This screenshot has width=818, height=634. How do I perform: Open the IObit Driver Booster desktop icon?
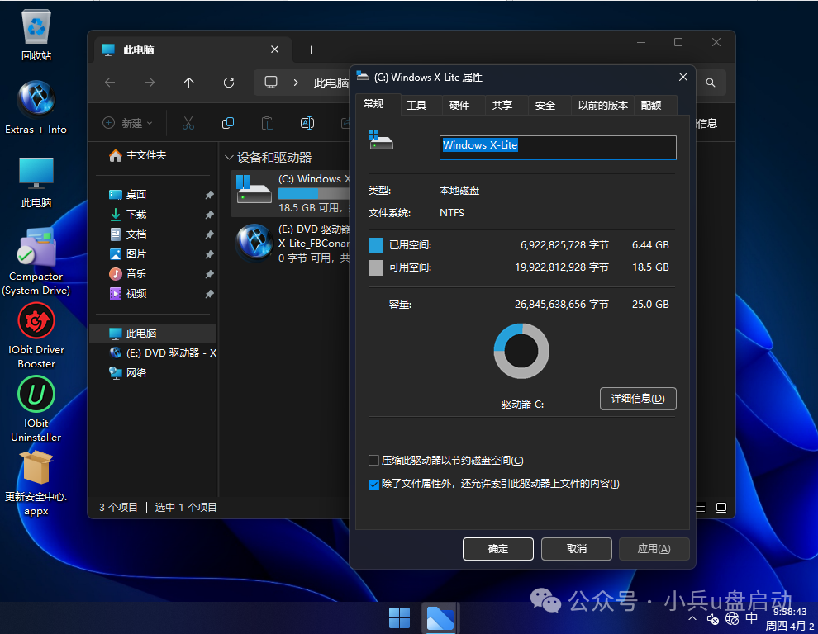click(36, 321)
